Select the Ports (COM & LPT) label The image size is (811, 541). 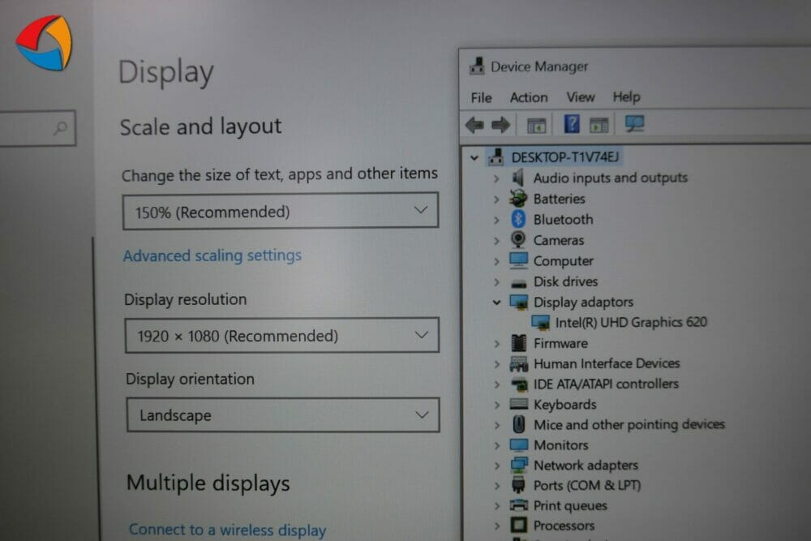(587, 485)
